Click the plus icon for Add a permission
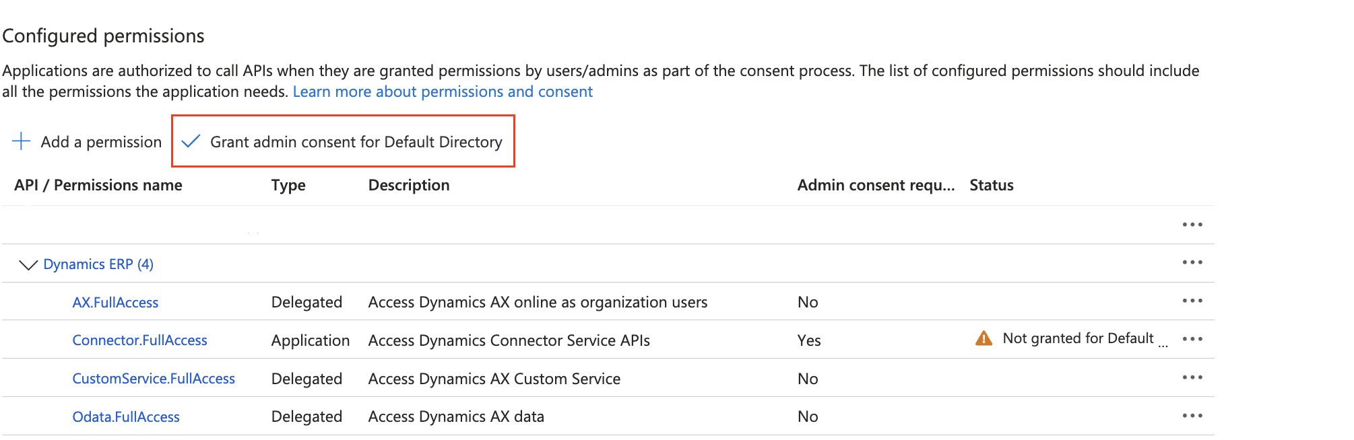The image size is (1354, 440). click(x=22, y=141)
